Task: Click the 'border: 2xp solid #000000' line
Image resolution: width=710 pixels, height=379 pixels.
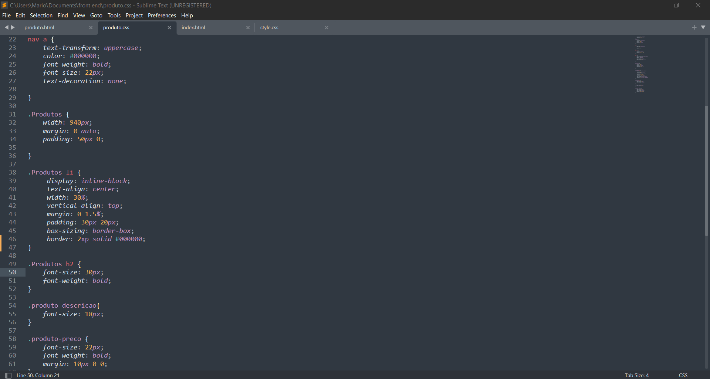Action: pyautogui.click(x=96, y=239)
